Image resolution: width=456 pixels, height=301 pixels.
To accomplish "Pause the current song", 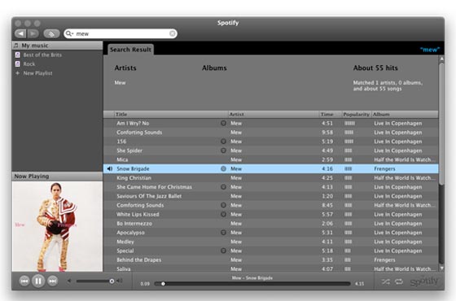I will pyautogui.click(x=38, y=281).
